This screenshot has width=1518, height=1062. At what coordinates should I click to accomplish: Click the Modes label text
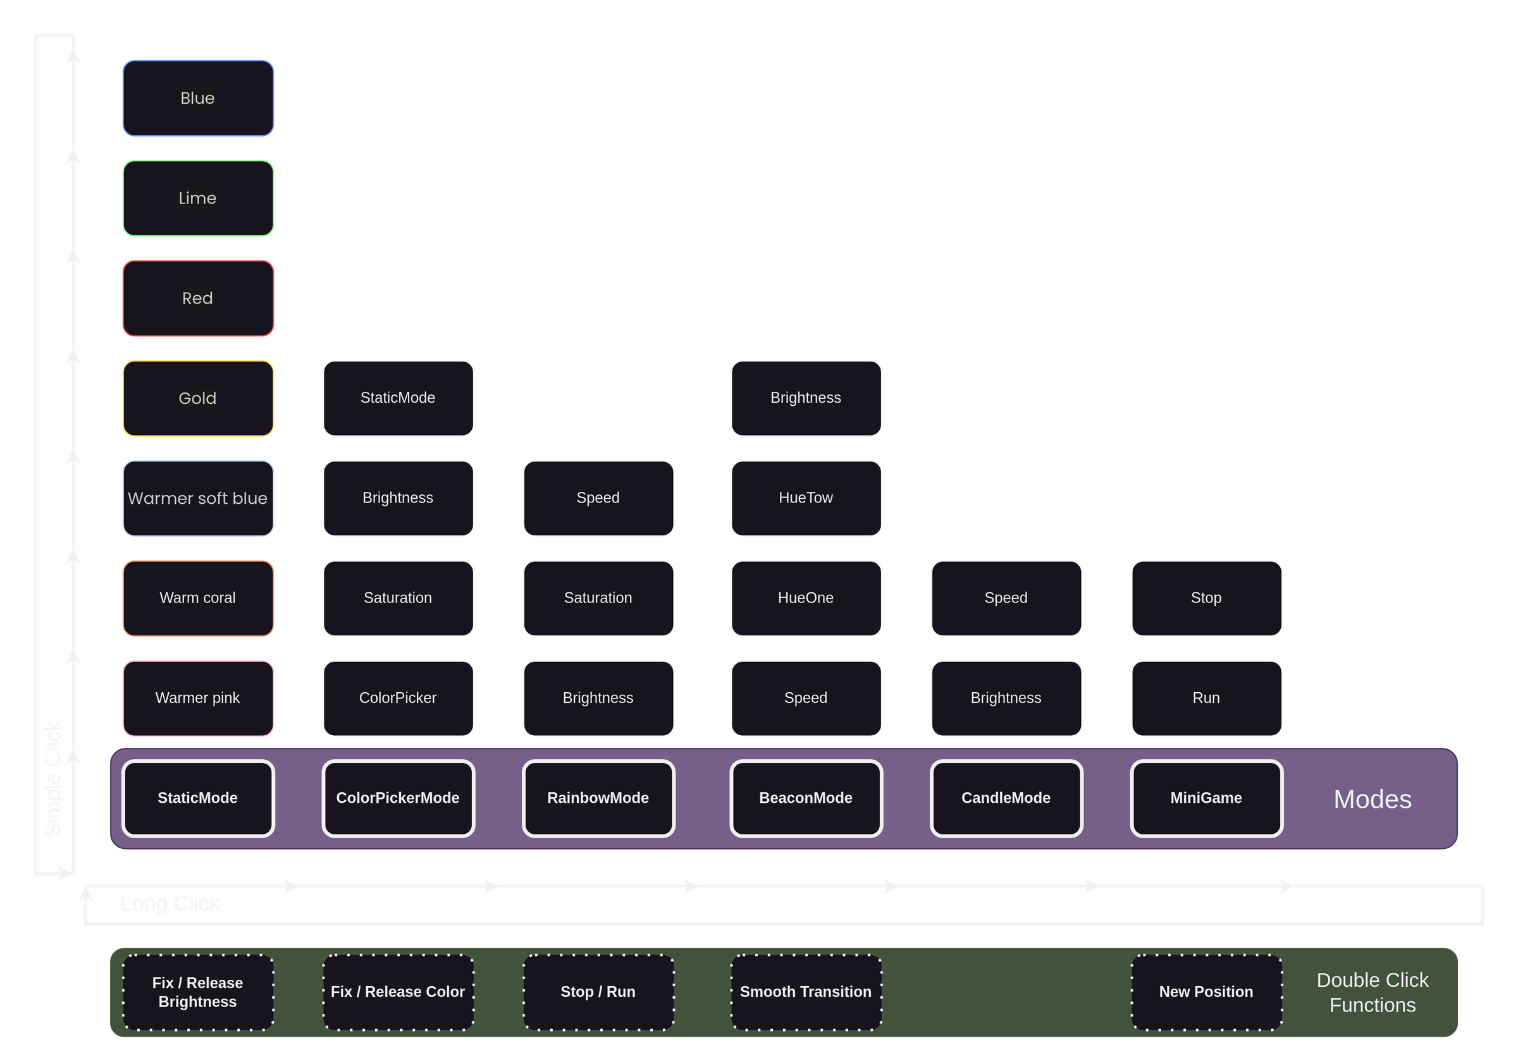pyautogui.click(x=1373, y=800)
